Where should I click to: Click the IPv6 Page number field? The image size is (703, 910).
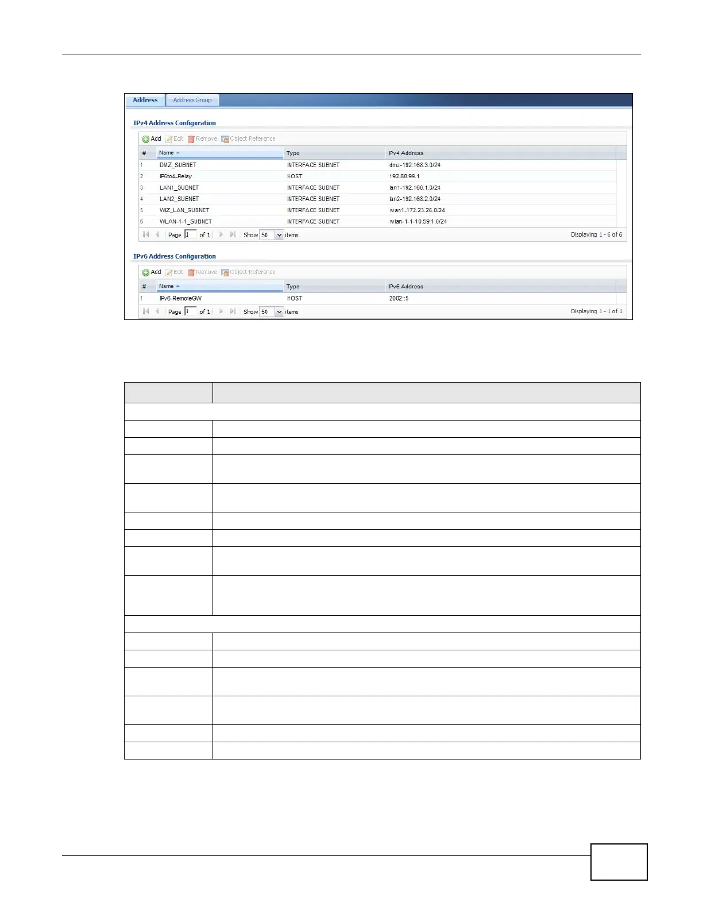coord(190,311)
